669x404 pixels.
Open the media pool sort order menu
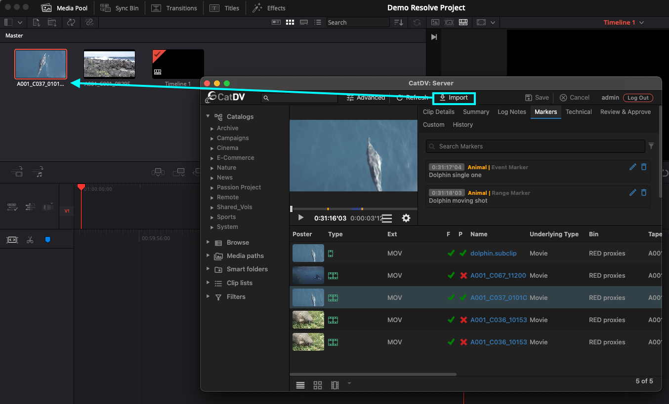point(399,22)
